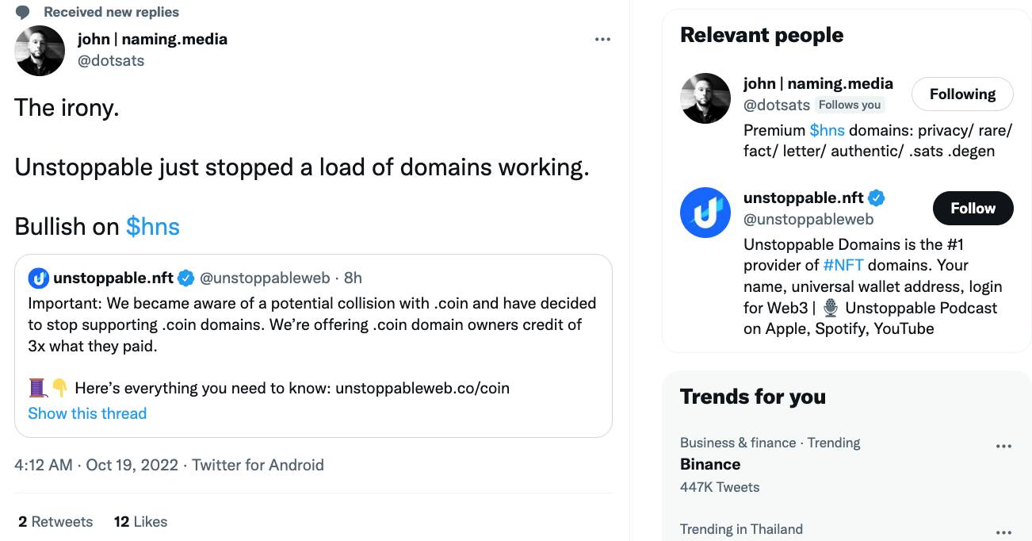This screenshot has height=541, width=1032.
Task: Show this thread in the quoted tweet
Action: [x=87, y=413]
